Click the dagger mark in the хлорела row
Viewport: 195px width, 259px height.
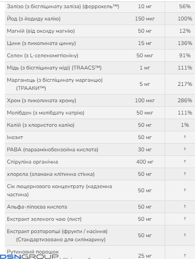click(185, 174)
